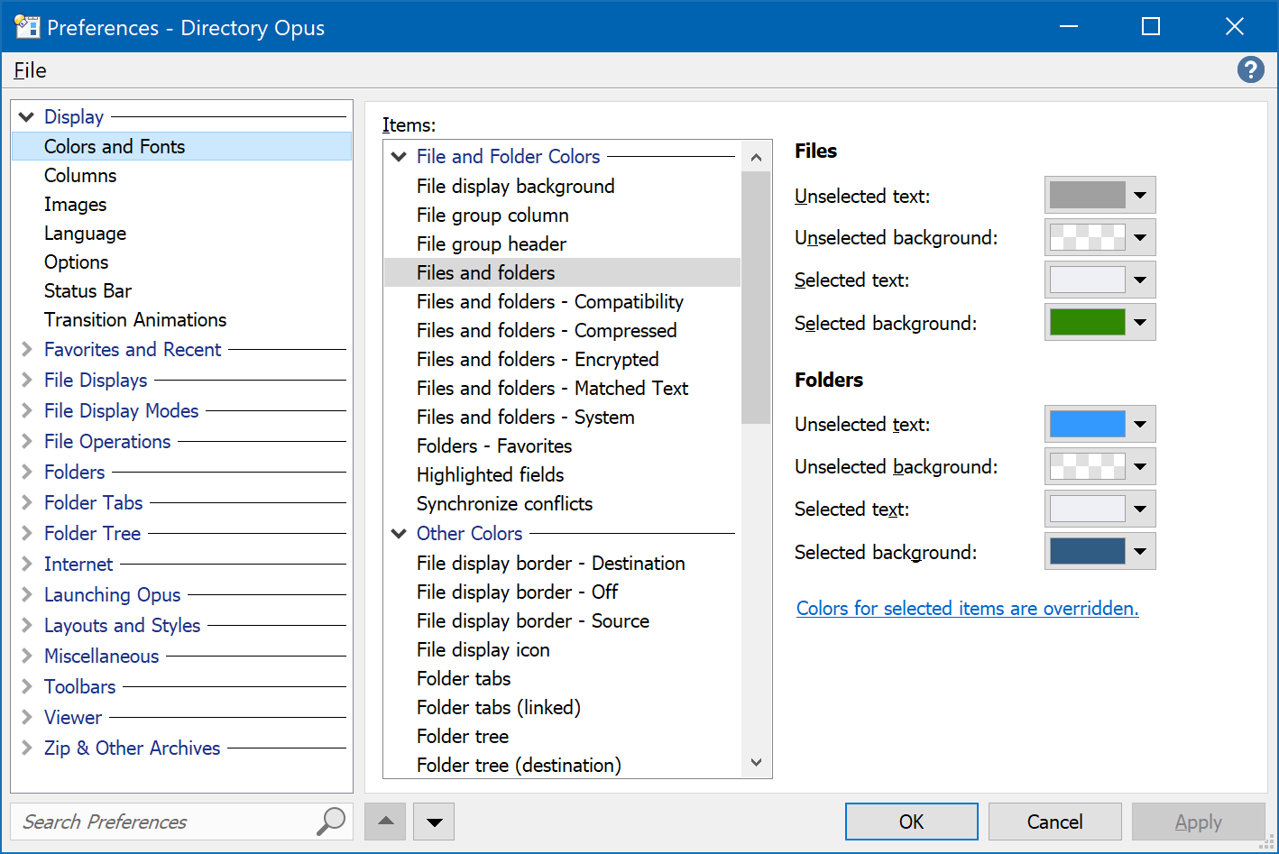Expand the Internet category

[26, 565]
